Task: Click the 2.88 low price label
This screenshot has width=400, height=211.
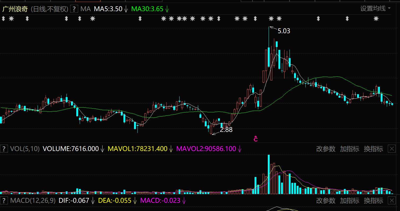Action: 226,130
